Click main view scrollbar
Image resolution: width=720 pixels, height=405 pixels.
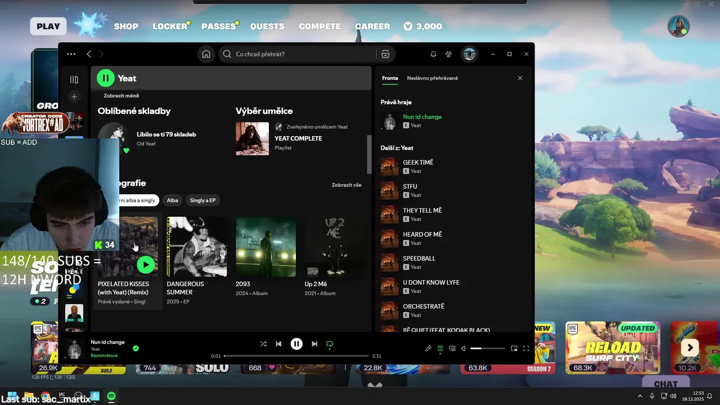click(369, 154)
